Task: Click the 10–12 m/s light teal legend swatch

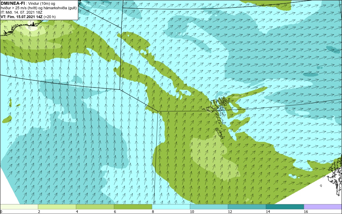Action: pos(209,206)
